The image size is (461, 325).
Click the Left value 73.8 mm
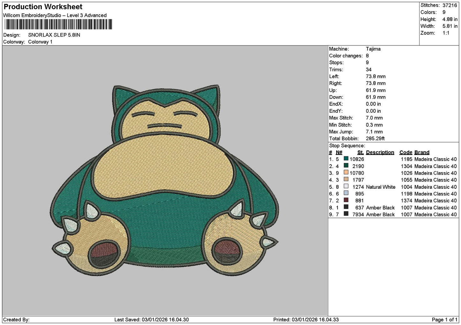point(376,76)
